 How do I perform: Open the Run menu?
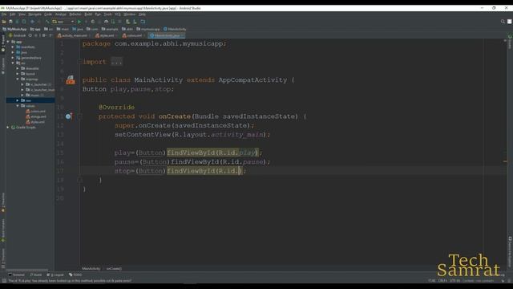[x=98, y=14]
